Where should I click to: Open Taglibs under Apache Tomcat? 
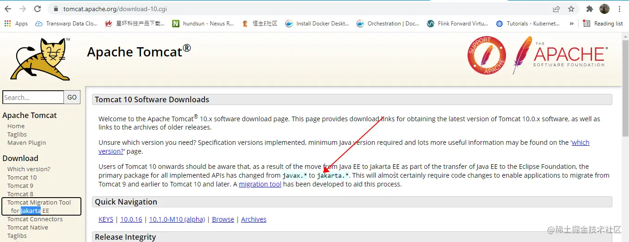point(17,134)
